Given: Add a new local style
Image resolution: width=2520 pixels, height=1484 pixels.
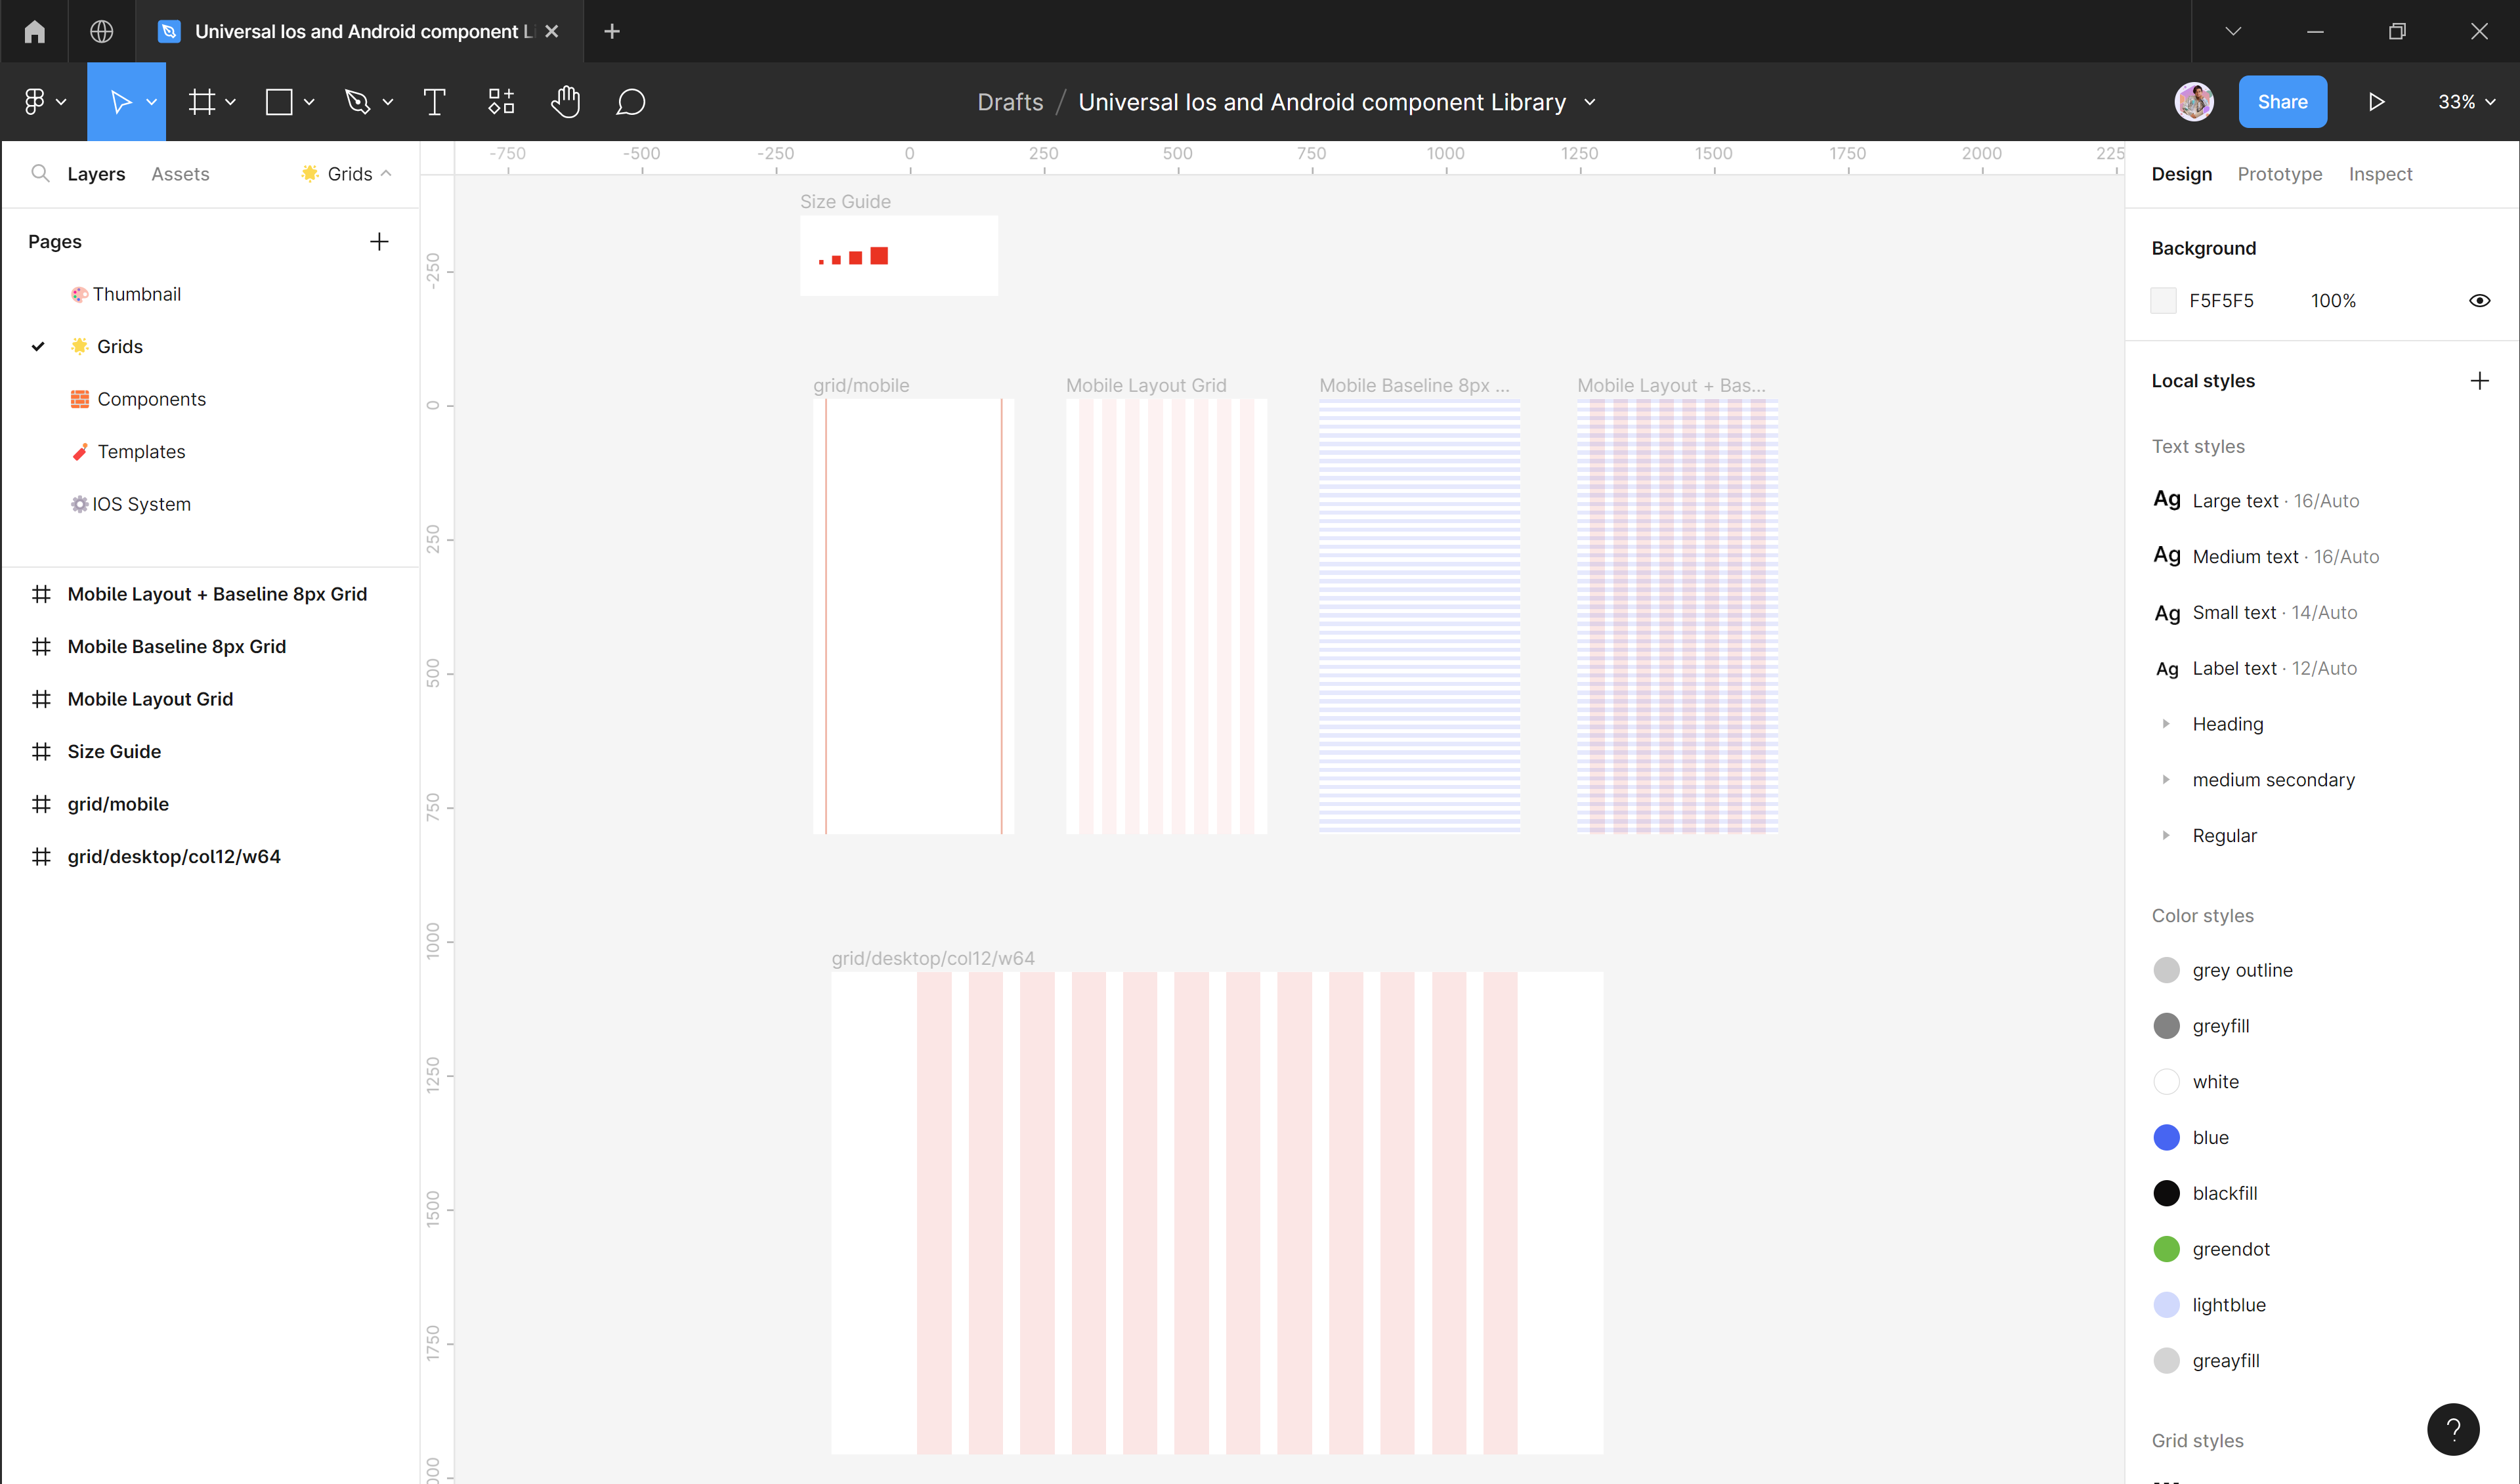Looking at the screenshot, I should click(x=2480, y=380).
